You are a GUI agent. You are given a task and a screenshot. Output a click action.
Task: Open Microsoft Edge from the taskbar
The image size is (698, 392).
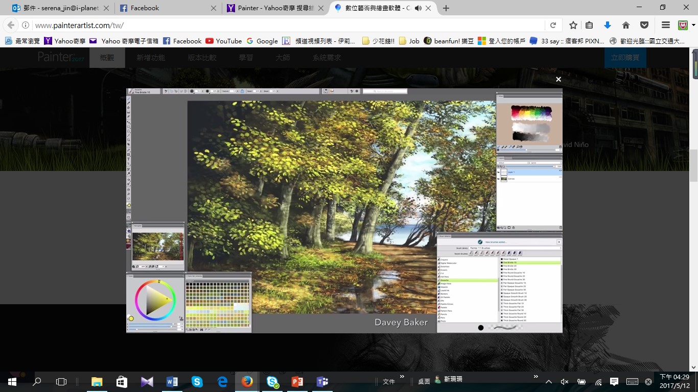[x=222, y=381]
